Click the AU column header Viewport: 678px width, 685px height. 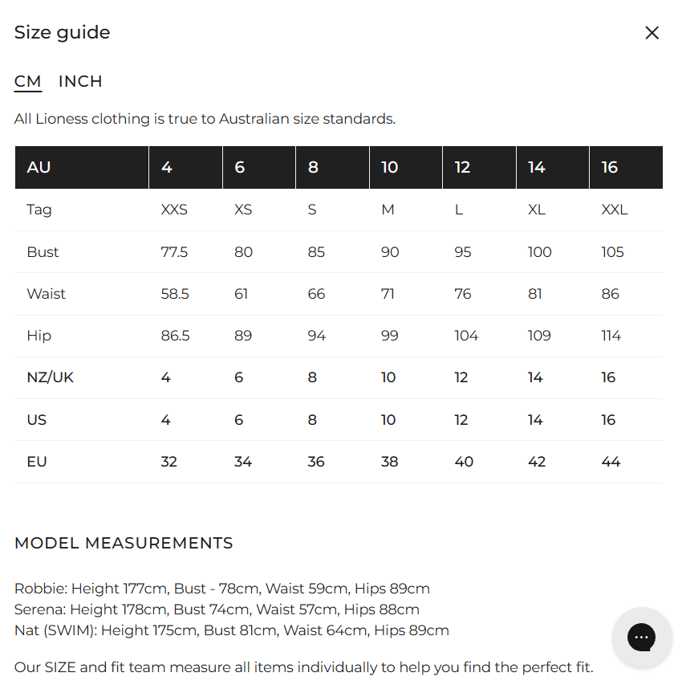point(39,167)
